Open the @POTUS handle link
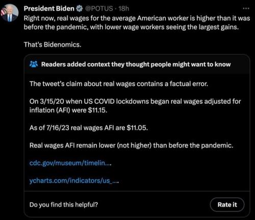This screenshot has width=255, height=220. [99, 9]
